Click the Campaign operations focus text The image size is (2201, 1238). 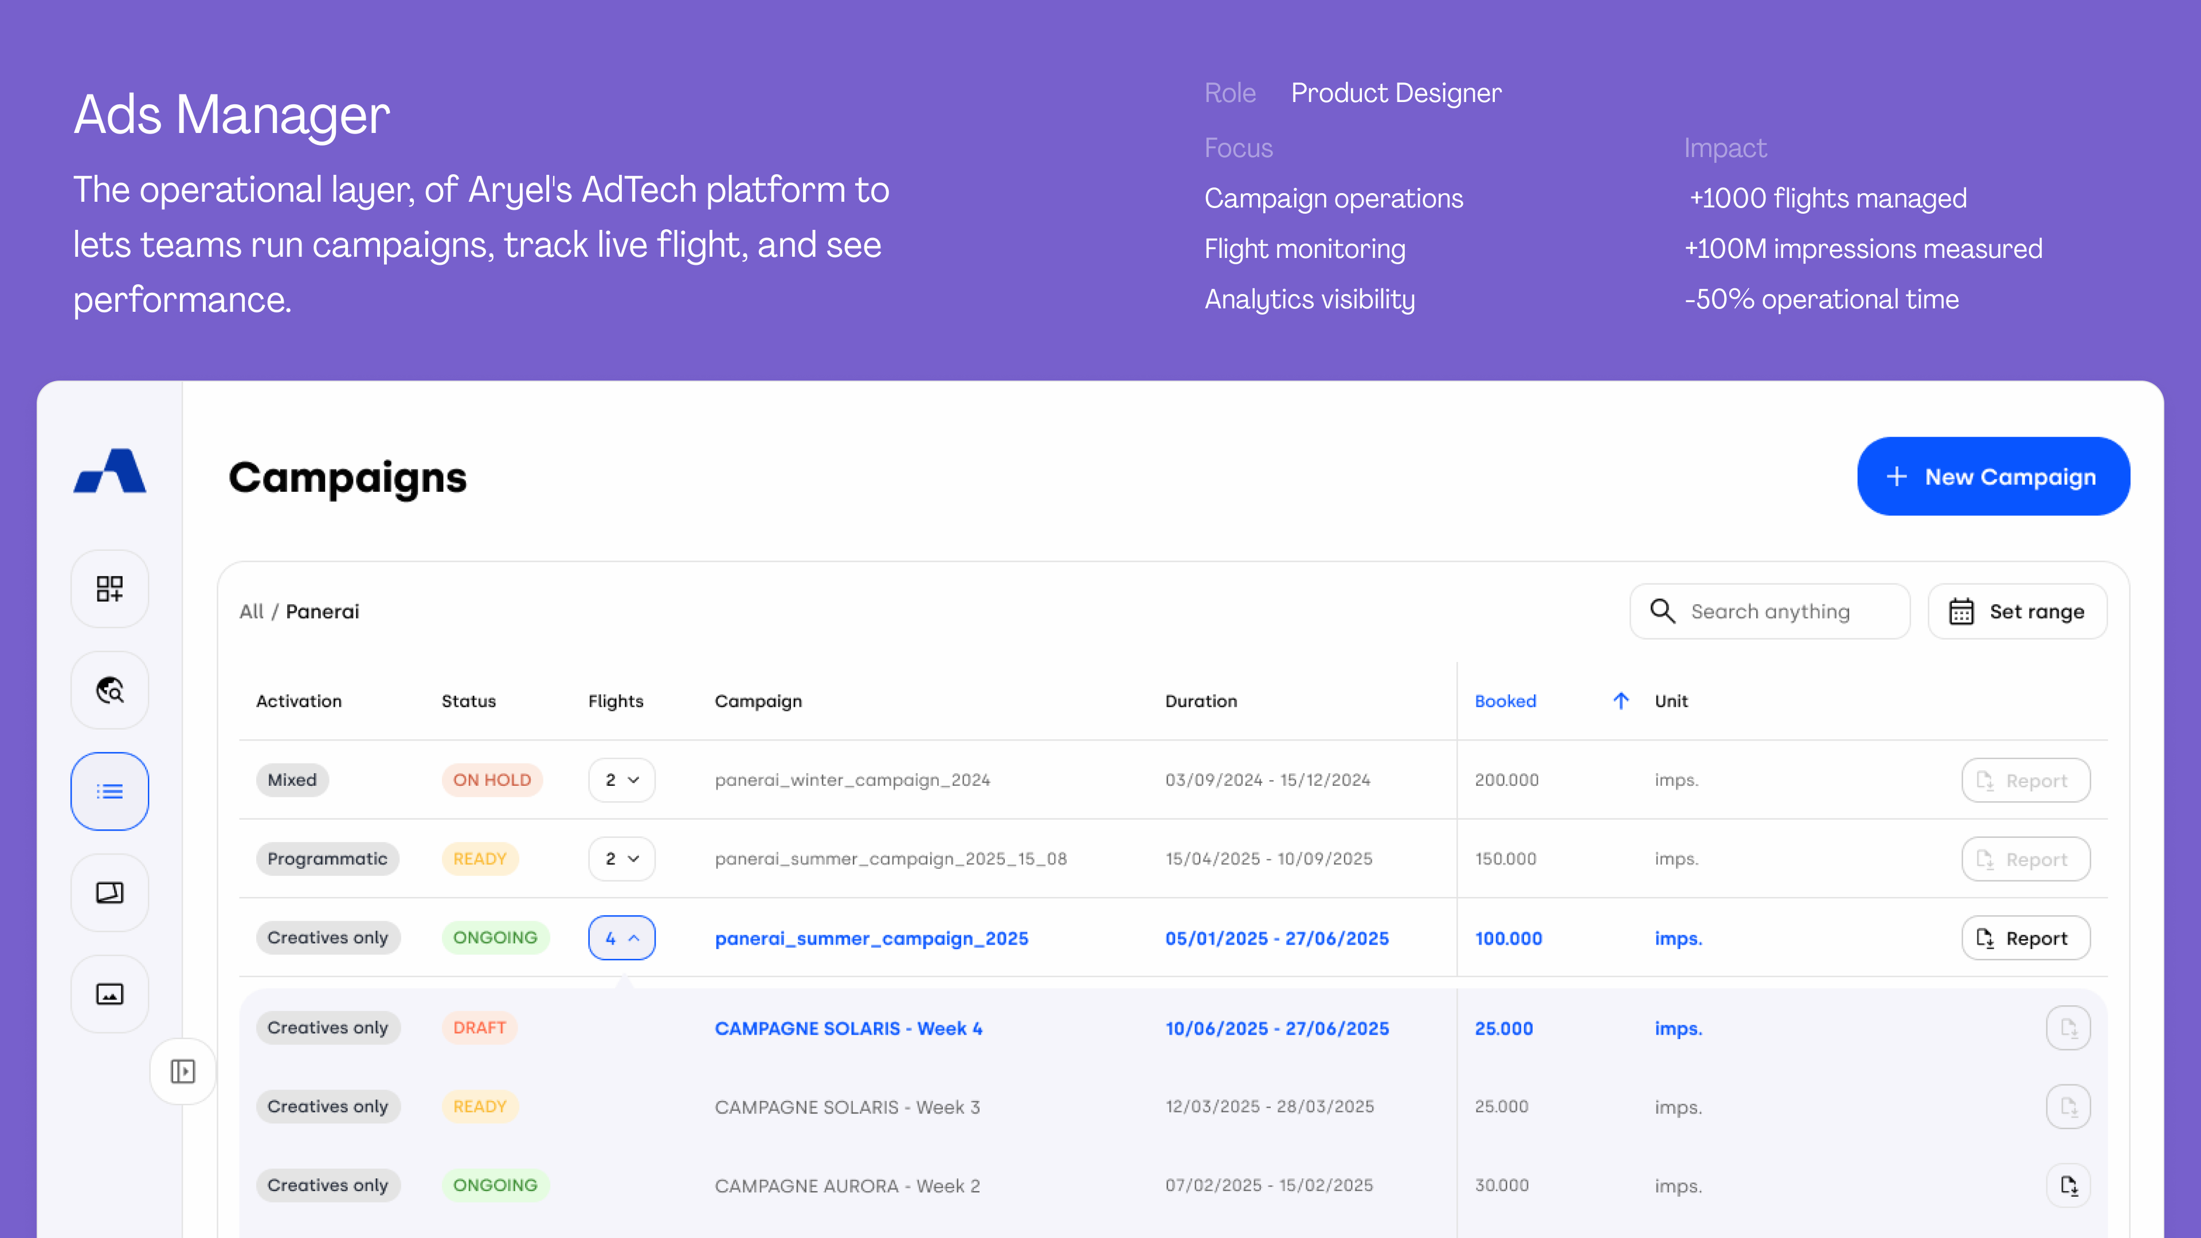tap(1334, 198)
